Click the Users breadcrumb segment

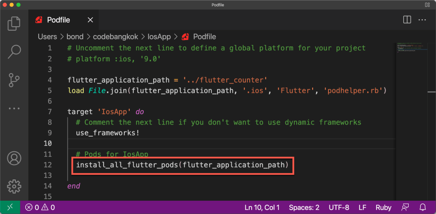[47, 37]
